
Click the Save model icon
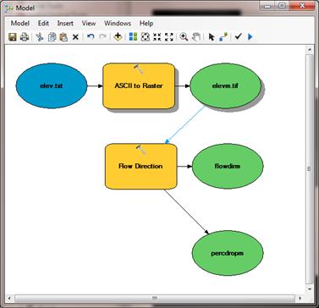pos(12,37)
